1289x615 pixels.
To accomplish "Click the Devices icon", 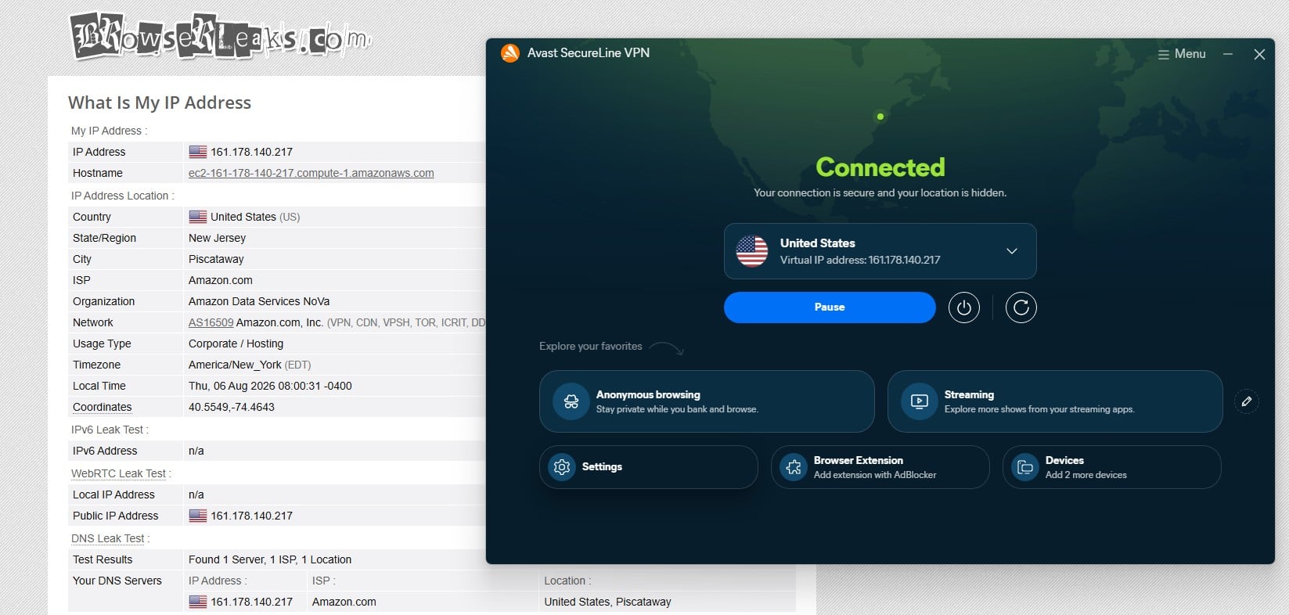I will pos(1025,467).
